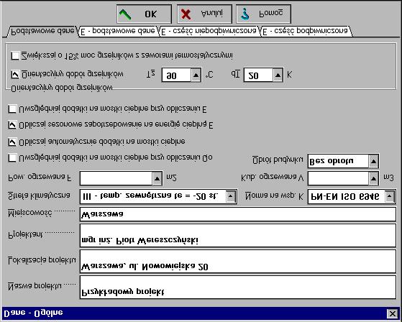This screenshot has height=322, width=402.
Task: Expand the Strefa klimatyczna dropdown arrow
Action: tap(230, 197)
